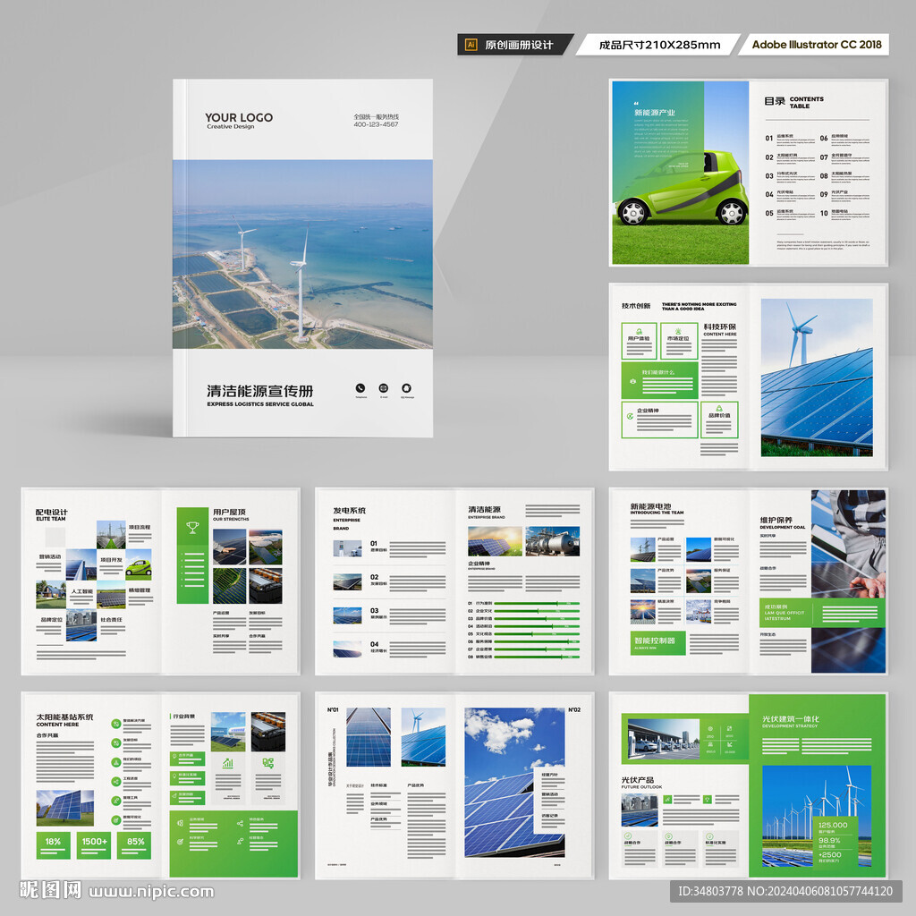
Task: Click the industrial tanks photo under 清洁能源
Action: (x=553, y=541)
